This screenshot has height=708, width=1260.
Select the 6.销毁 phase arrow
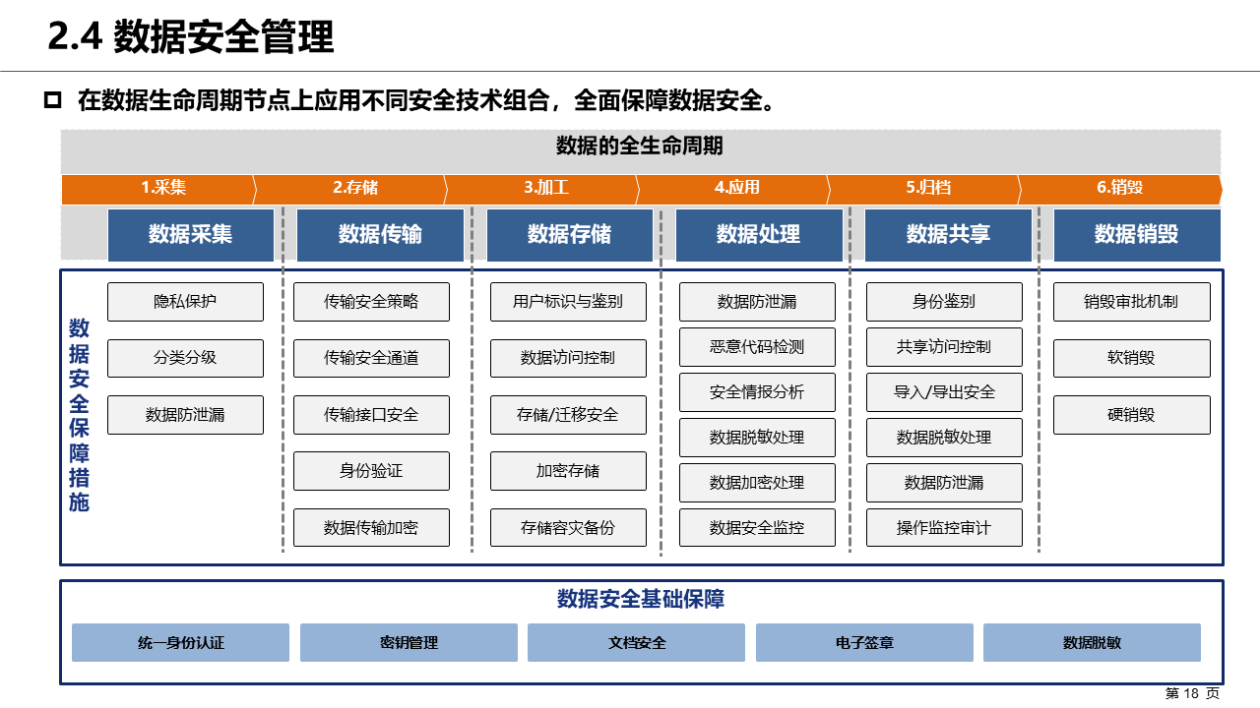tap(1119, 188)
